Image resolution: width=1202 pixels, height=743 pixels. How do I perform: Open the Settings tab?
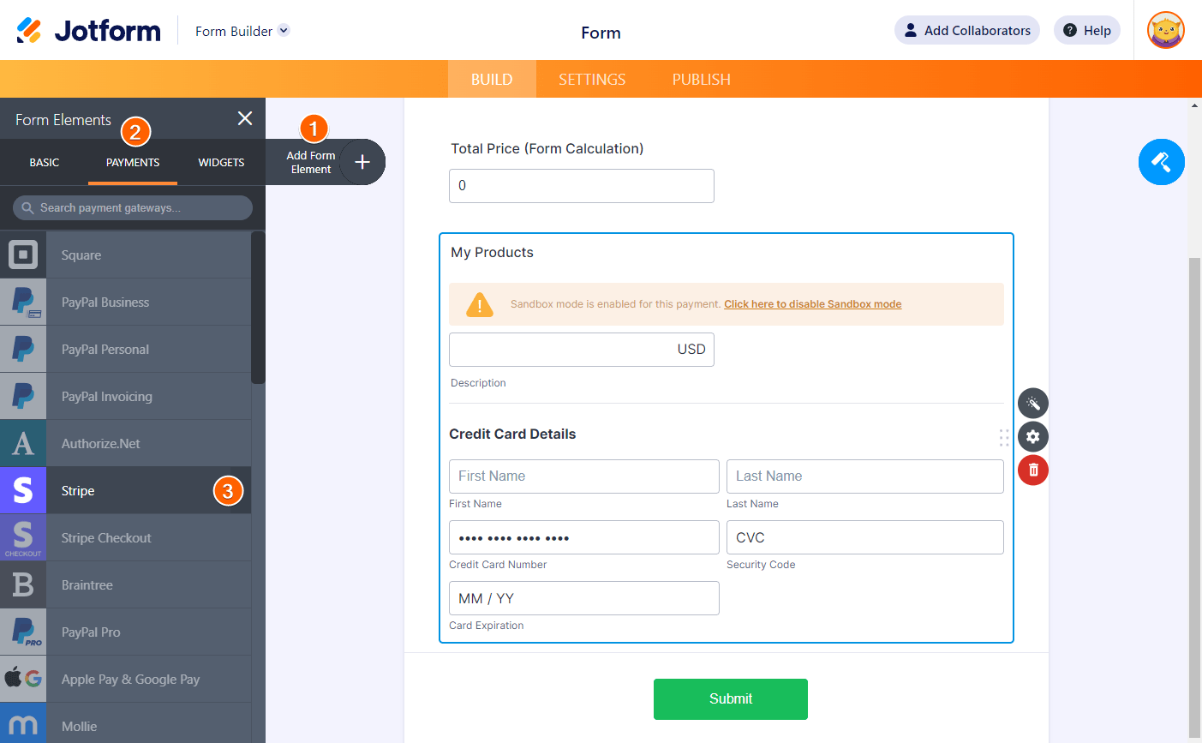coord(592,79)
